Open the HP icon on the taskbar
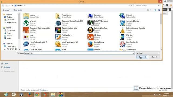This screenshot has height=97, width=173. (14, 95)
